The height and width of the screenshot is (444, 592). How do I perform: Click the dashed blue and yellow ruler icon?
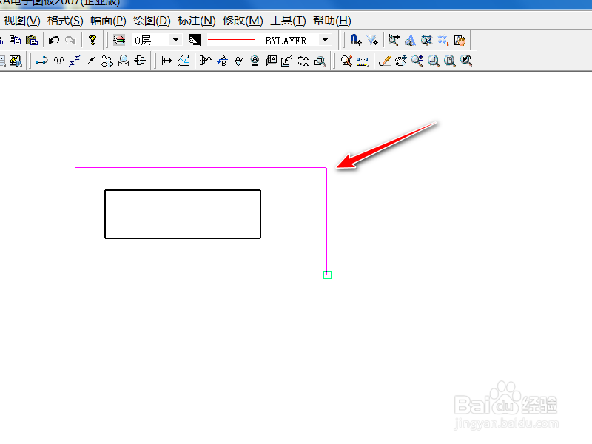(363, 61)
